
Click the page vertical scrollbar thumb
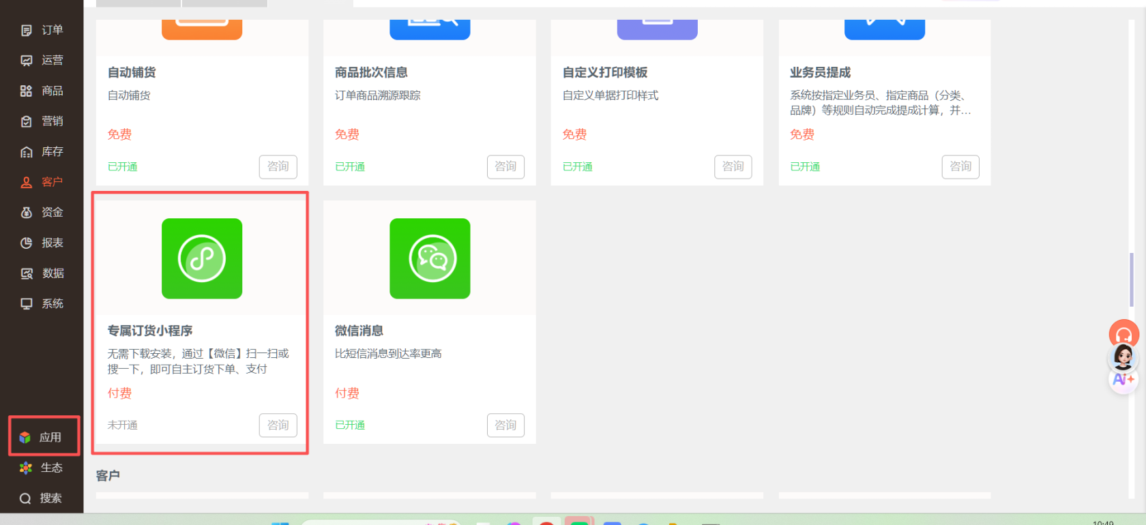pos(1132,280)
